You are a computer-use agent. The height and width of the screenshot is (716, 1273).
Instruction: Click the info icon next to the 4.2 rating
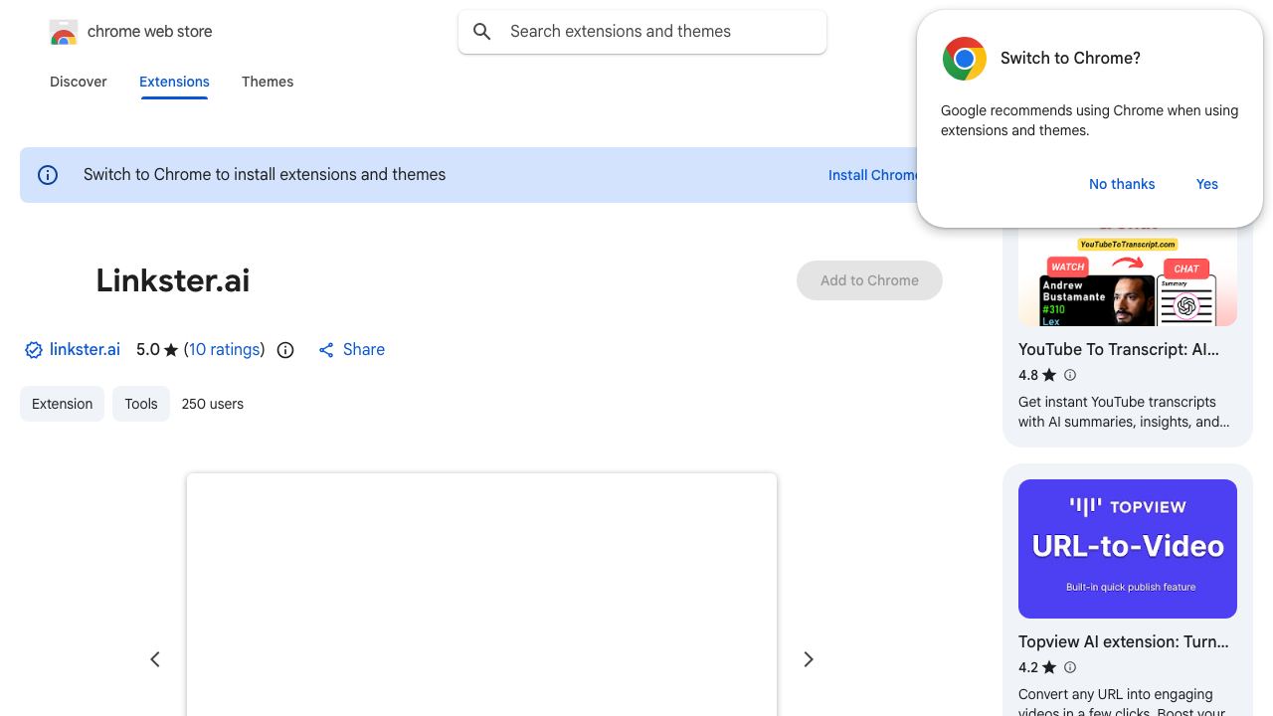coord(1070,667)
